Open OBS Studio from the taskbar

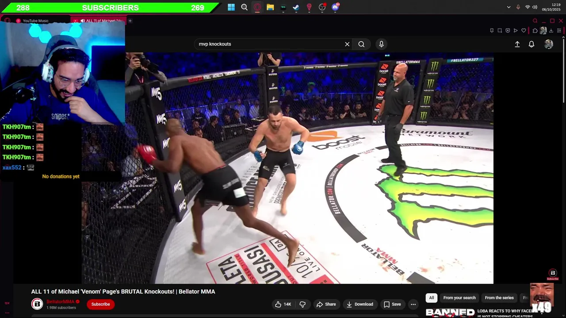pyautogui.click(x=322, y=7)
